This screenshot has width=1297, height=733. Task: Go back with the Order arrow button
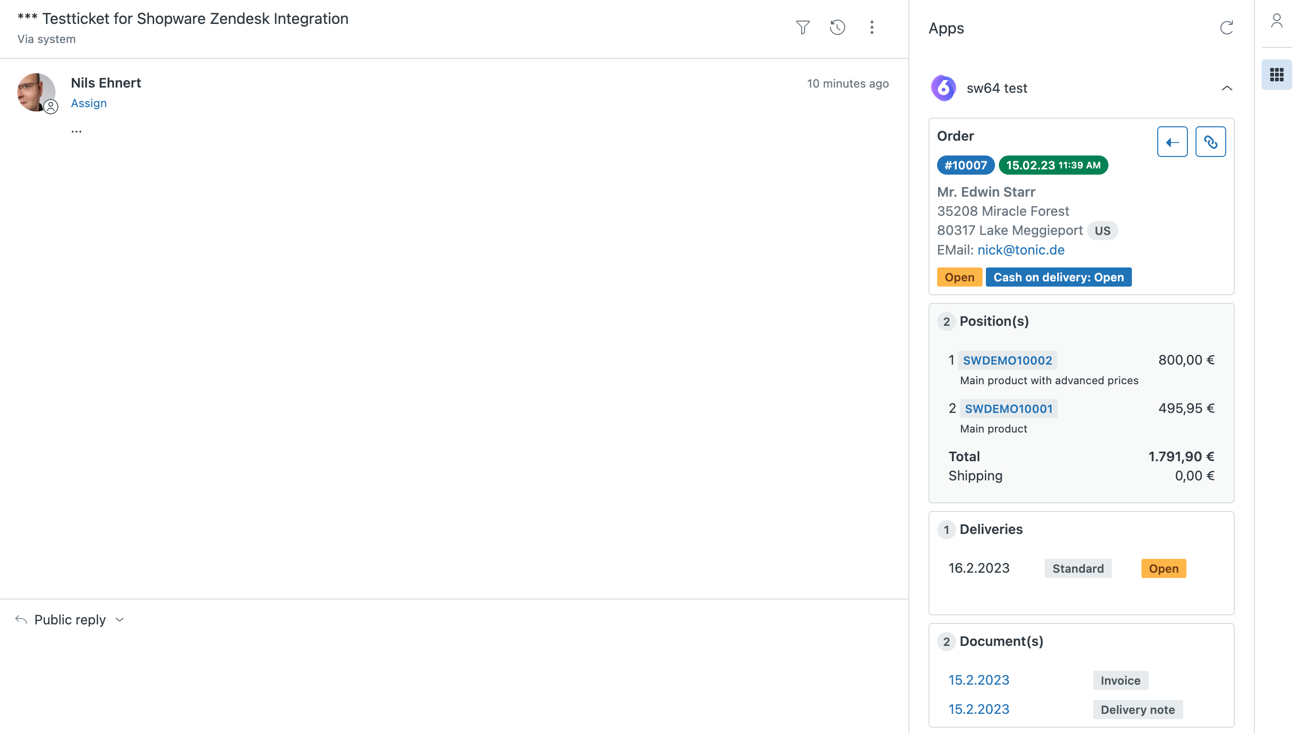(x=1172, y=142)
